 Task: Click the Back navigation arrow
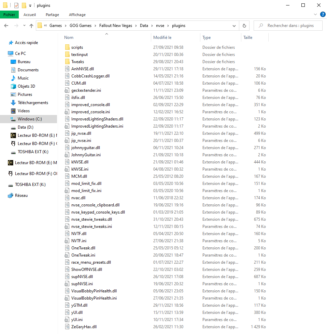tap(6, 26)
